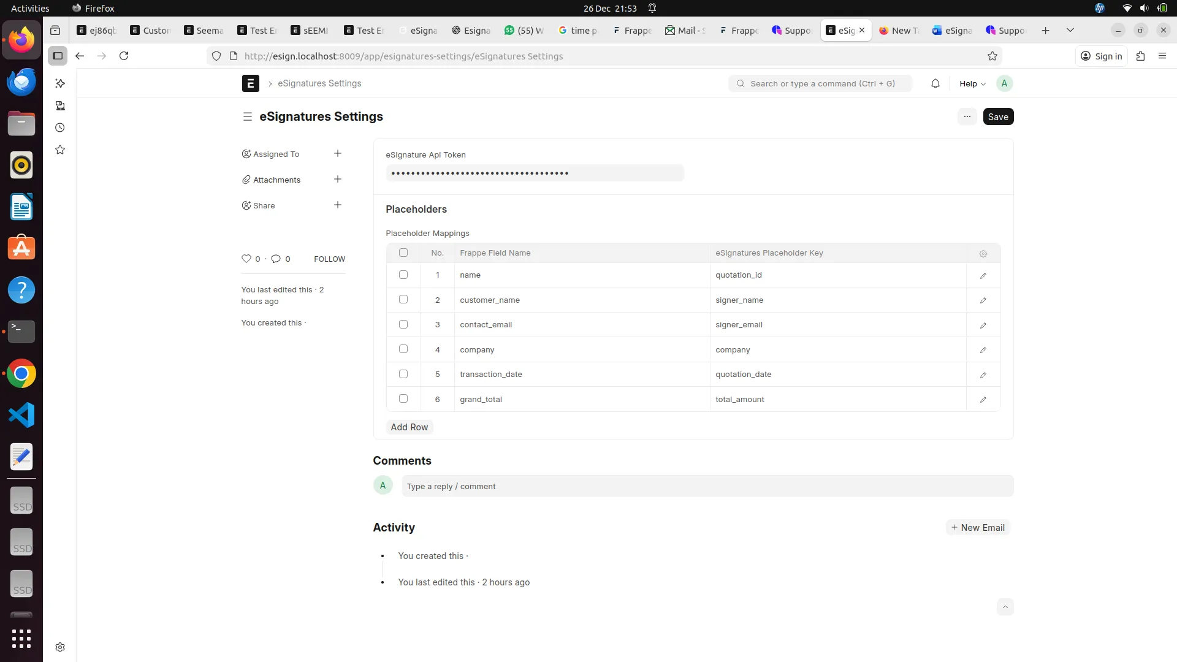The width and height of the screenshot is (1177, 662).
Task: Toggle the sidebar hamburger icon
Action: tap(247, 116)
